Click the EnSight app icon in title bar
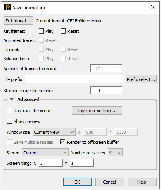 (8, 7)
